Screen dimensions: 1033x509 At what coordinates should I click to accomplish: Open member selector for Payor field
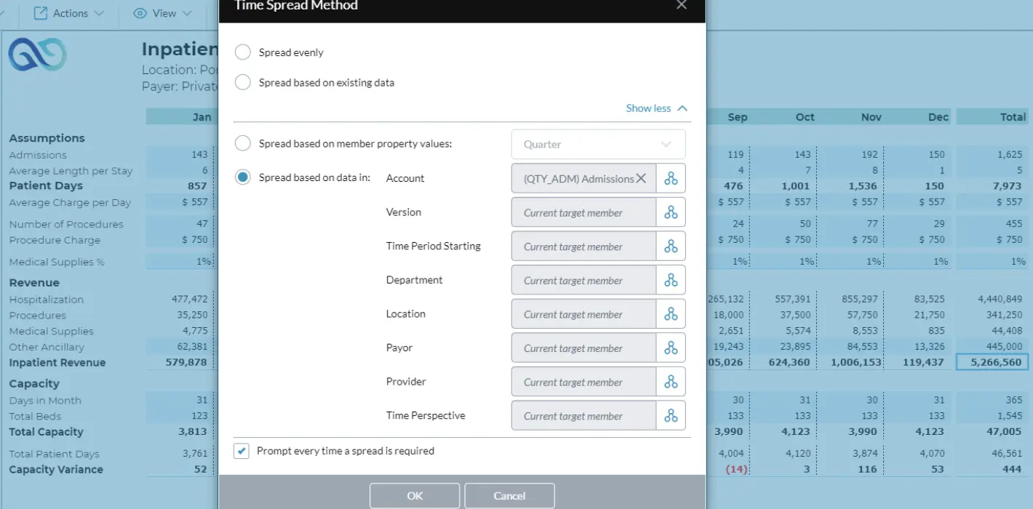671,348
